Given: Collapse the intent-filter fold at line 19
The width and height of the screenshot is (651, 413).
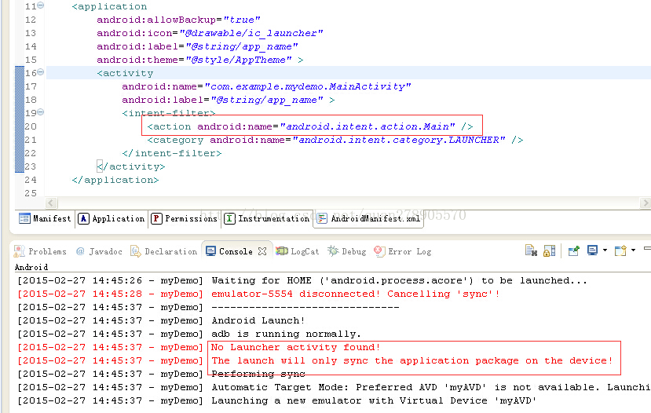Looking at the screenshot, I should (41, 112).
